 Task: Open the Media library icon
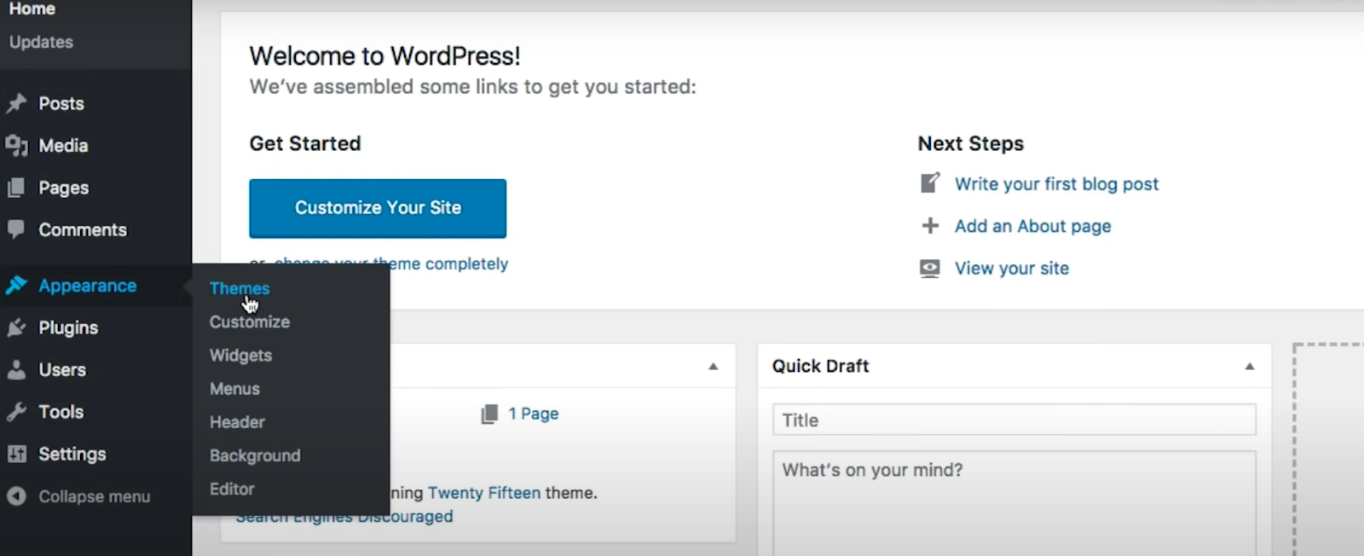pyautogui.click(x=18, y=145)
